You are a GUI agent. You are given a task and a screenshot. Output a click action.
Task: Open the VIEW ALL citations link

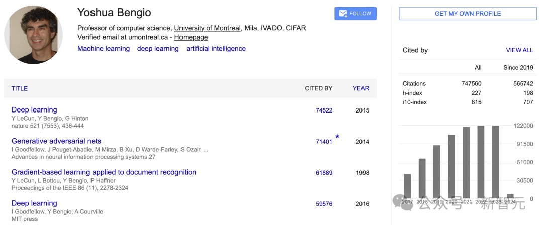click(x=519, y=50)
